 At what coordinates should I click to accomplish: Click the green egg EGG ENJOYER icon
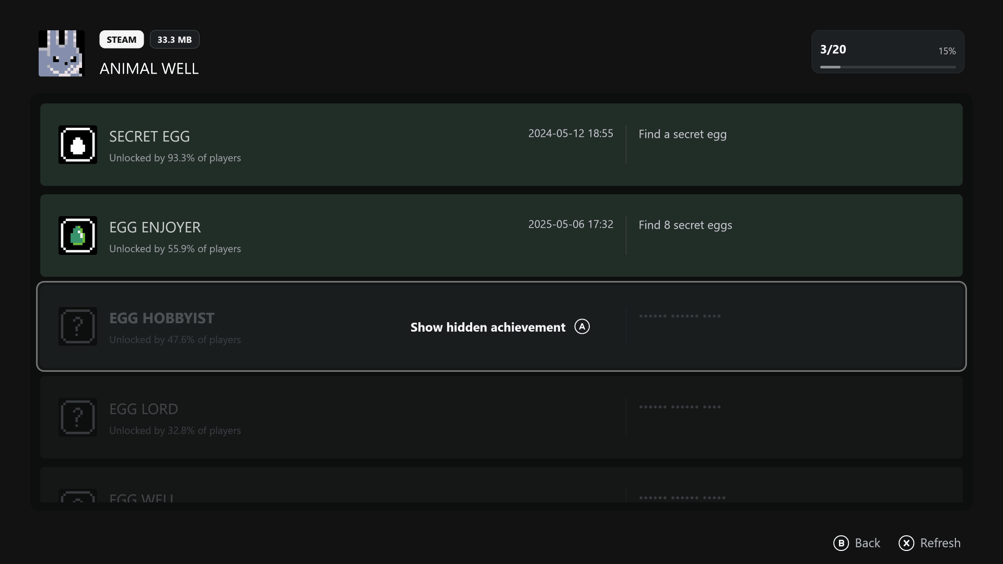coord(77,236)
